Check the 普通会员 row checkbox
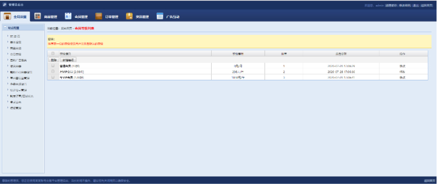 pyautogui.click(x=53, y=66)
